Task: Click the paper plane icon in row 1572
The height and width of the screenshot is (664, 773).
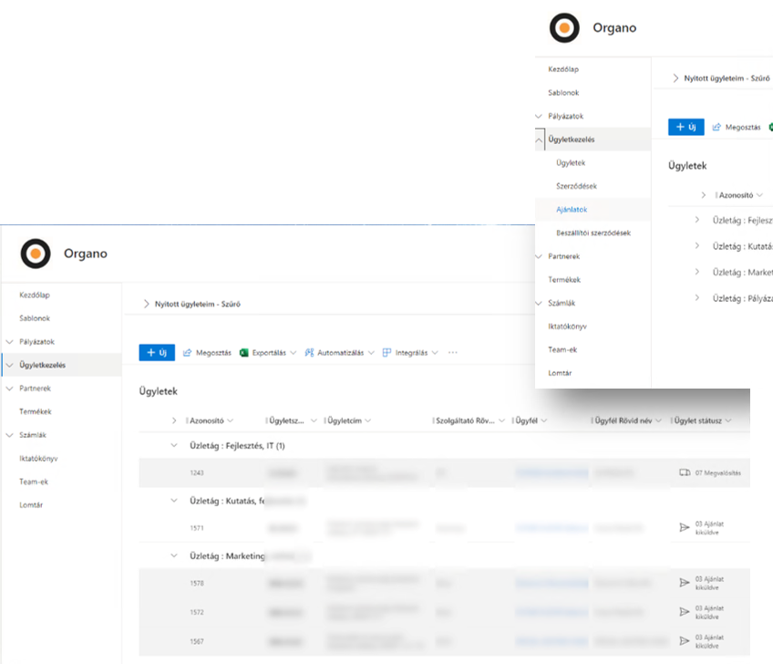Action: pyautogui.click(x=685, y=611)
